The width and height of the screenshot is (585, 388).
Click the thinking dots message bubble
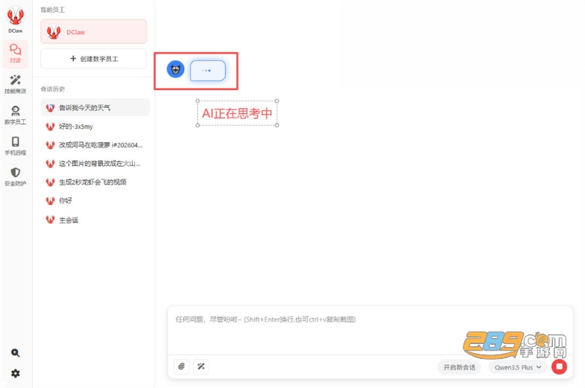click(x=208, y=71)
